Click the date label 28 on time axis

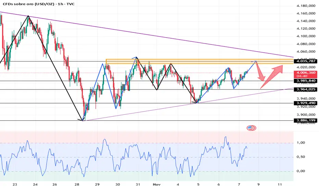pyautogui.click(x=77, y=185)
